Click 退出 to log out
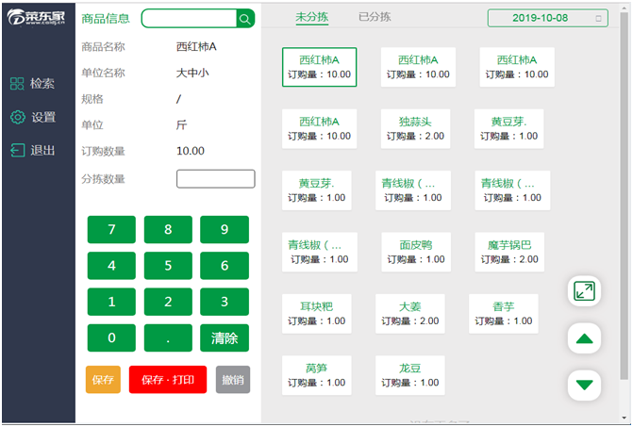 (33, 150)
